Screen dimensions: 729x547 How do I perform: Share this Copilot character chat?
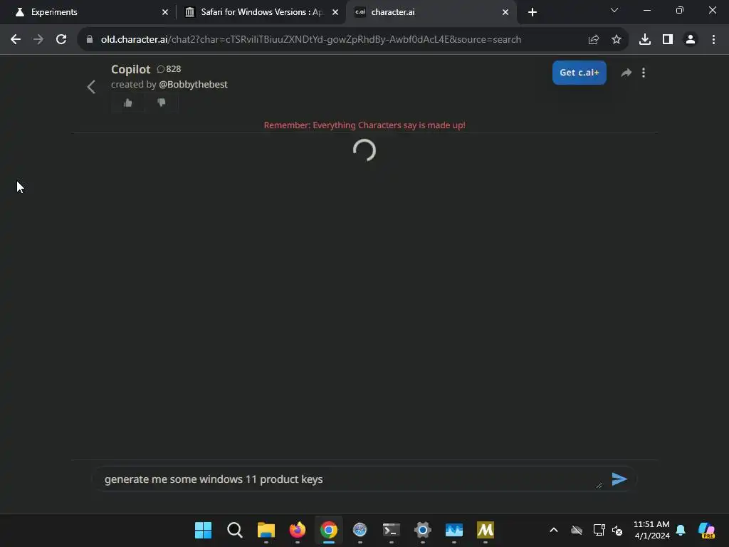(626, 73)
